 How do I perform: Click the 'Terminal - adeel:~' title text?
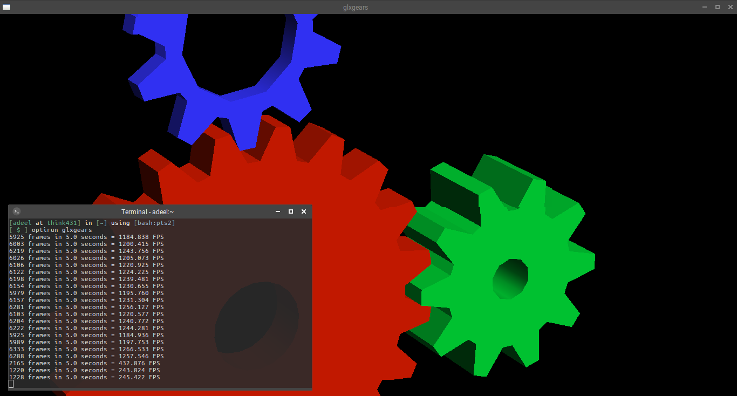pyautogui.click(x=147, y=212)
